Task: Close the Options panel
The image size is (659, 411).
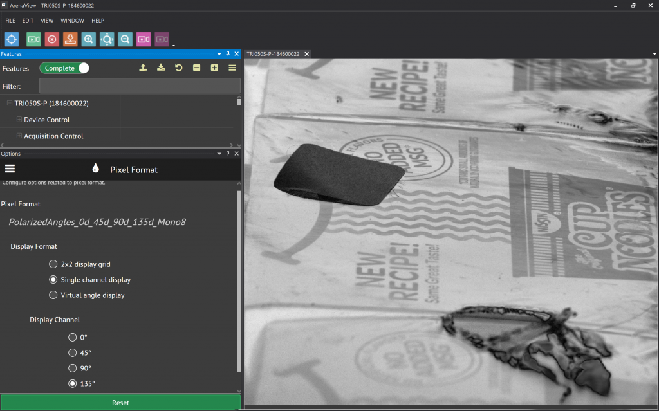Action: coord(237,153)
